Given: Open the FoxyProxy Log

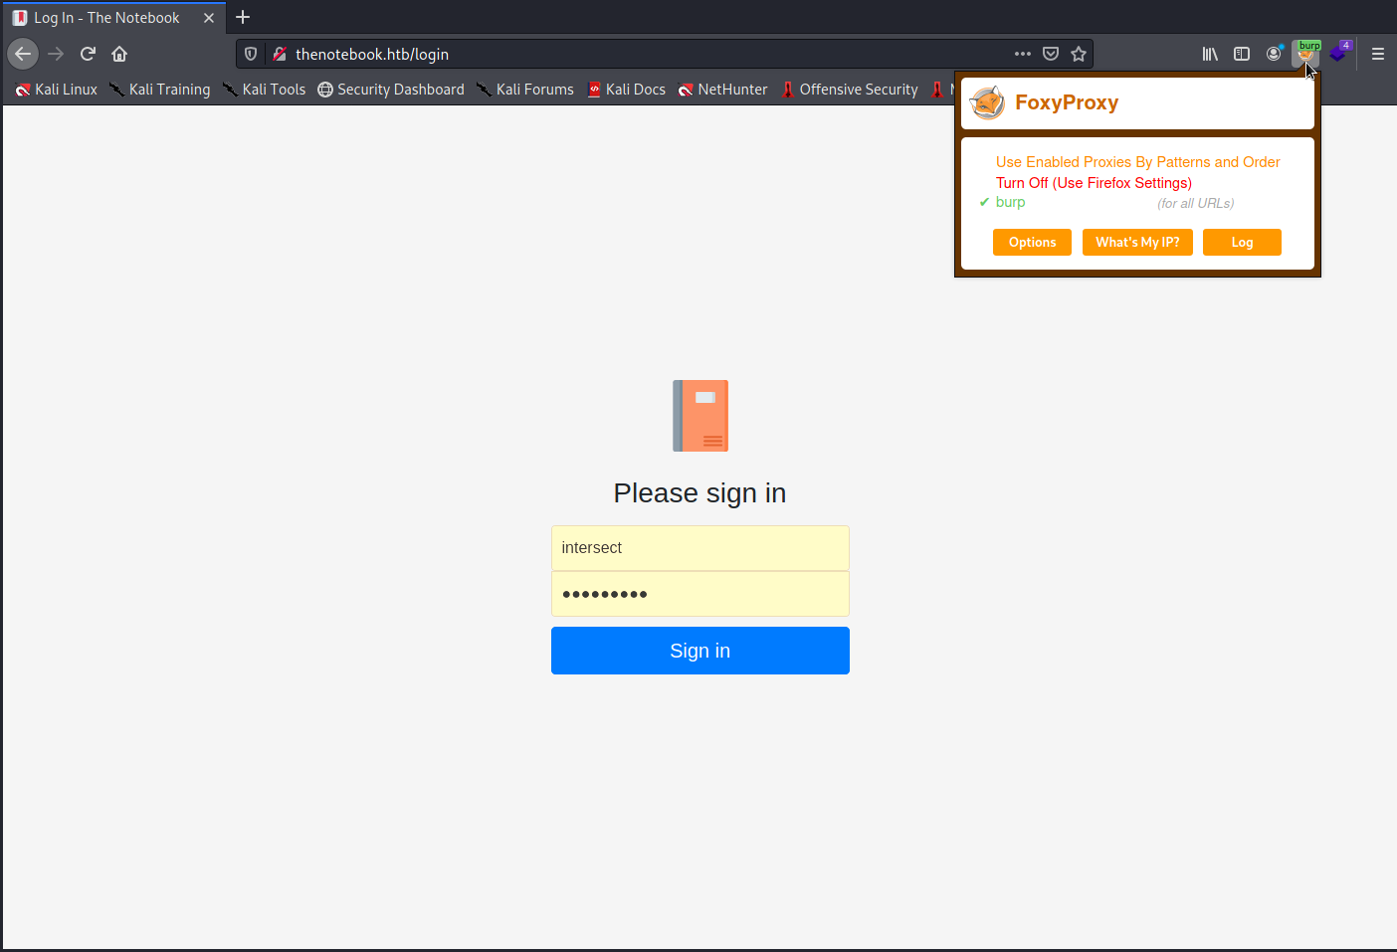Looking at the screenshot, I should (x=1242, y=243).
